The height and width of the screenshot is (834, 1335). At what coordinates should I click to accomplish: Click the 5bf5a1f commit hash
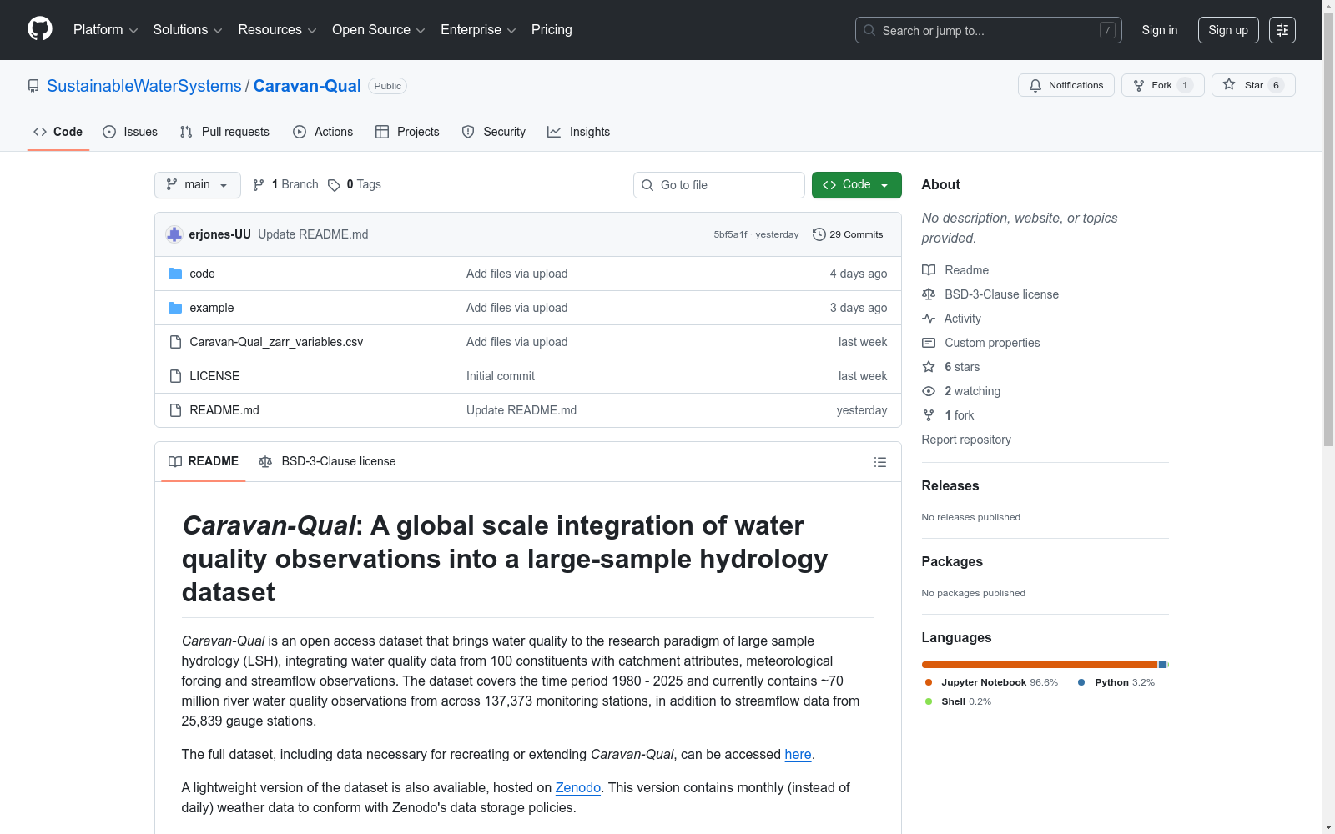click(730, 234)
